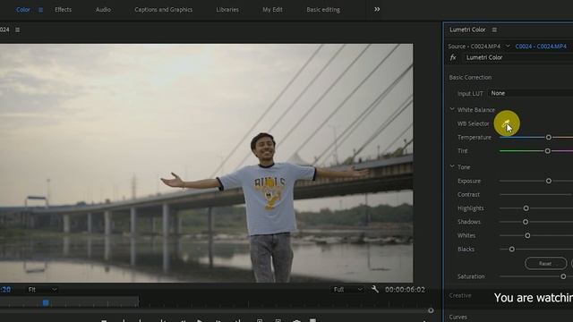Click the zoom scroll handle below the time ruler
The width and height of the screenshot is (573, 322).
click(431, 310)
